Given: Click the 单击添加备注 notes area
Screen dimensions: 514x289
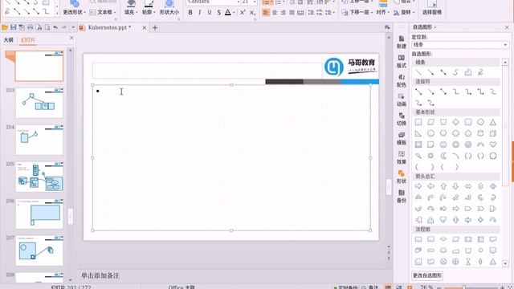Looking at the screenshot, I should [x=100, y=275].
